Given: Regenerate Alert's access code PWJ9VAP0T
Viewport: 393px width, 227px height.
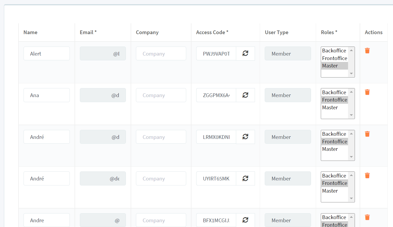Looking at the screenshot, I should point(245,53).
